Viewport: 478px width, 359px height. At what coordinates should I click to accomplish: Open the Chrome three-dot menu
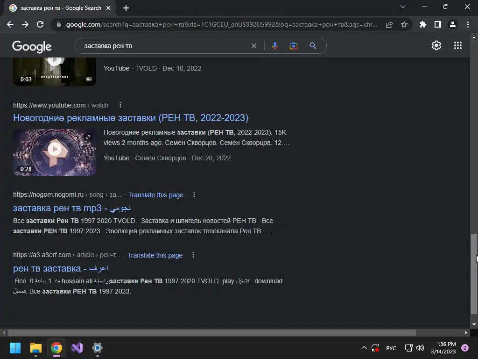click(x=468, y=24)
